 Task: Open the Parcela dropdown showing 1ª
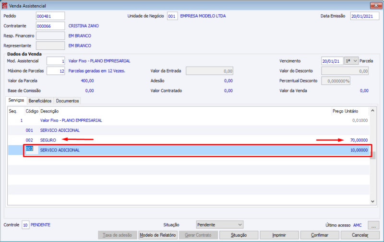click(351, 61)
